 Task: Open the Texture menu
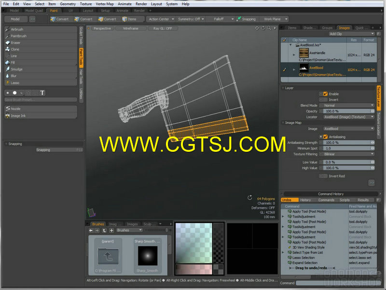(86, 4)
